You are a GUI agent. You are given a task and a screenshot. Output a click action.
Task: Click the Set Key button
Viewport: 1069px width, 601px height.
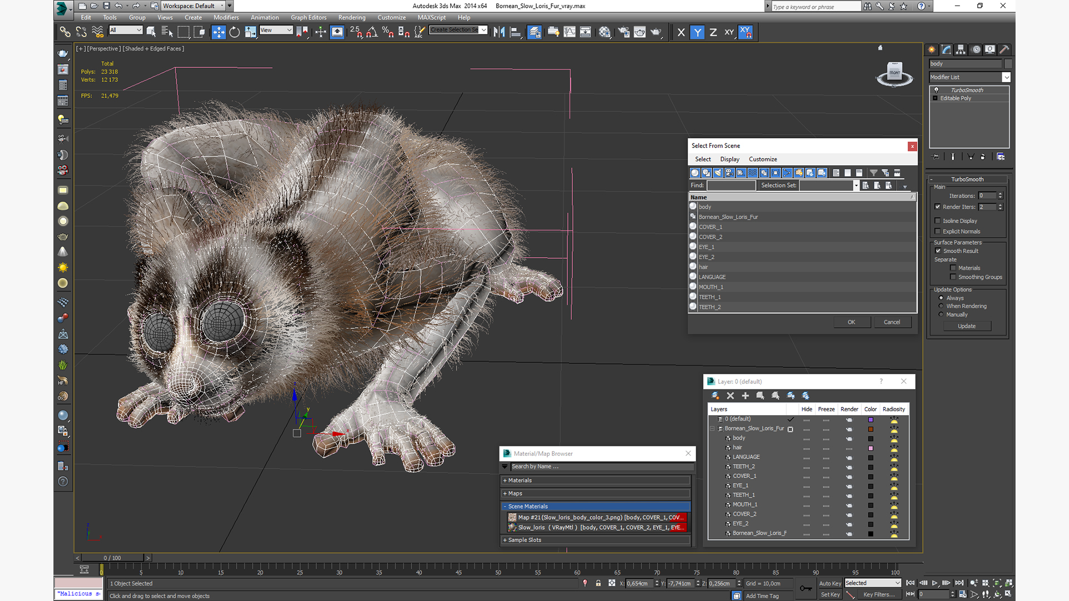tap(830, 594)
